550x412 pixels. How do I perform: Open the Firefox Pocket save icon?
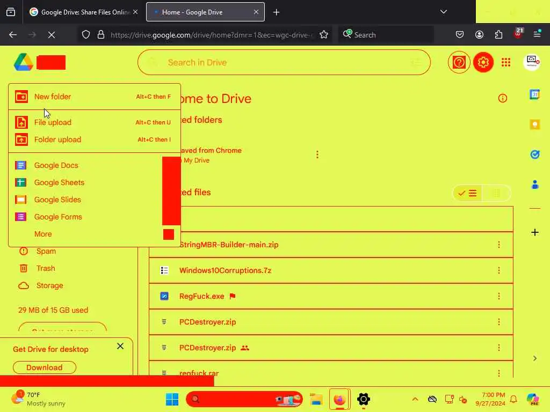pyautogui.click(x=460, y=35)
